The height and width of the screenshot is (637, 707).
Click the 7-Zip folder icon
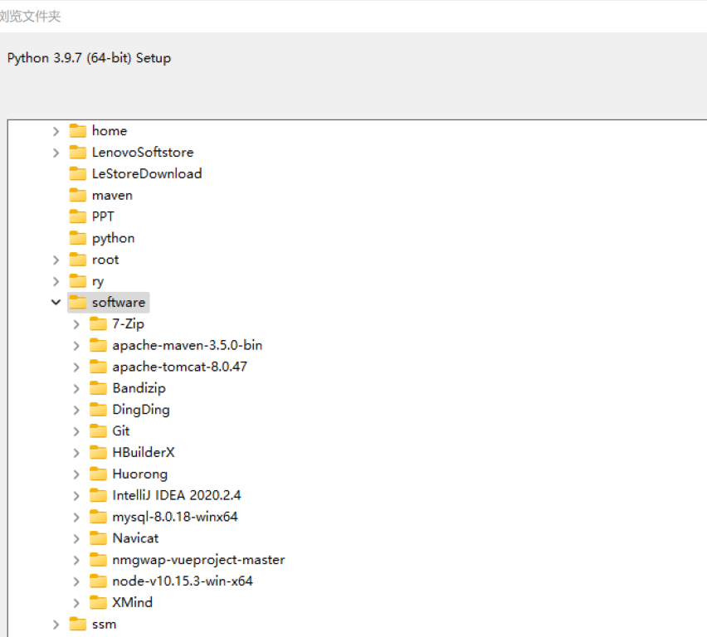pyautogui.click(x=98, y=323)
